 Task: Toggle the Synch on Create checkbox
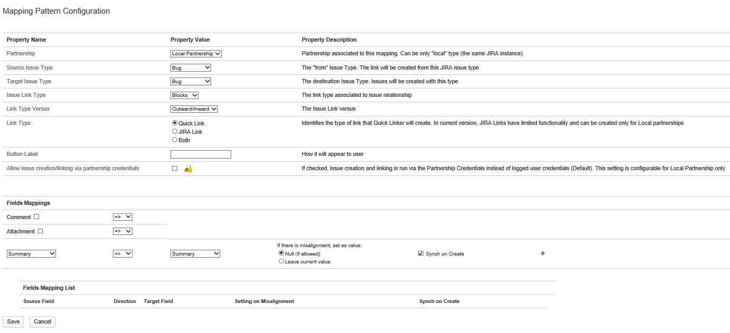pos(421,253)
